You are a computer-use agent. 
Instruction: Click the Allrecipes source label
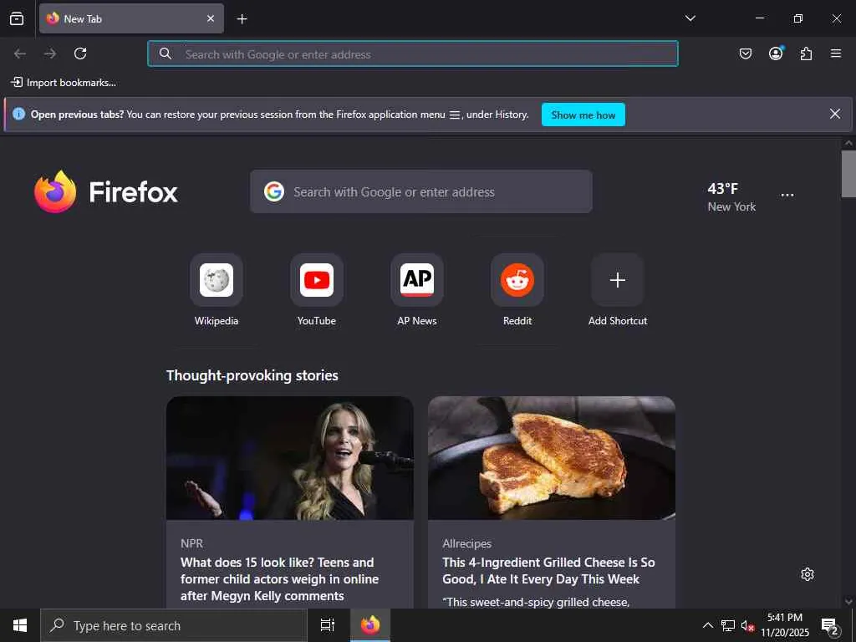[x=466, y=543]
